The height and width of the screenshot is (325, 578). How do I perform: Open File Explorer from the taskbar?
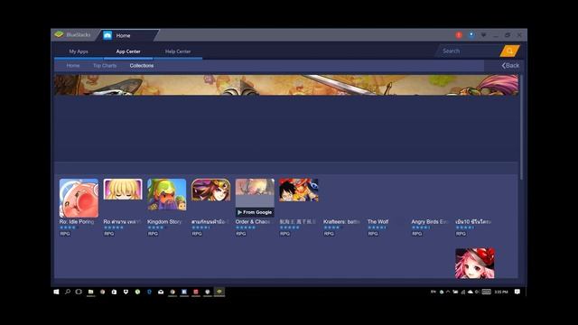(x=90, y=292)
